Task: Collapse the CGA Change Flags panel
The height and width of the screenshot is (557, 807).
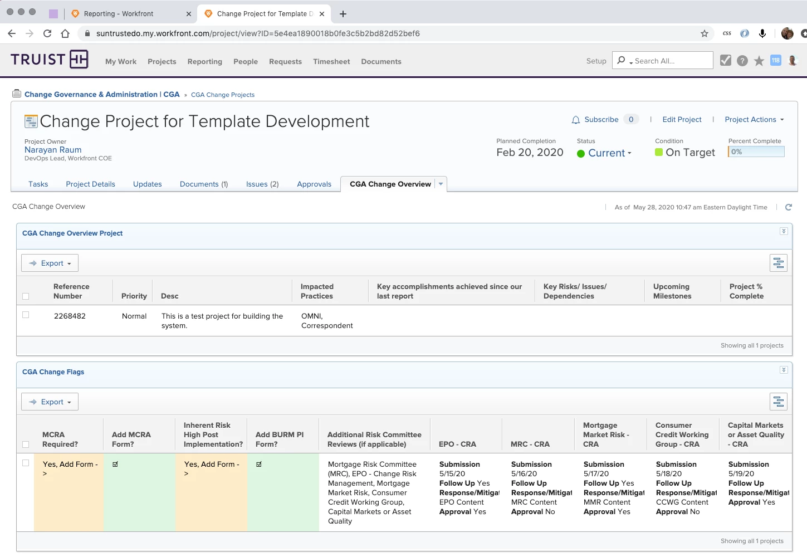Action: [784, 370]
